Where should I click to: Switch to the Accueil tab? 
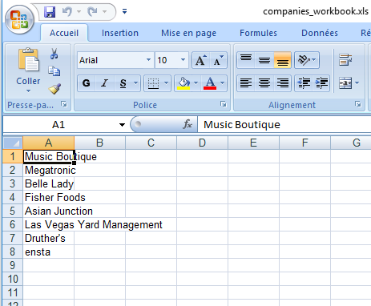pyautogui.click(x=64, y=33)
